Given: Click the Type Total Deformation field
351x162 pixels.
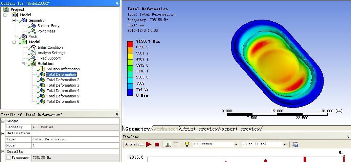Looking at the screenshot, I should [x=75, y=139].
